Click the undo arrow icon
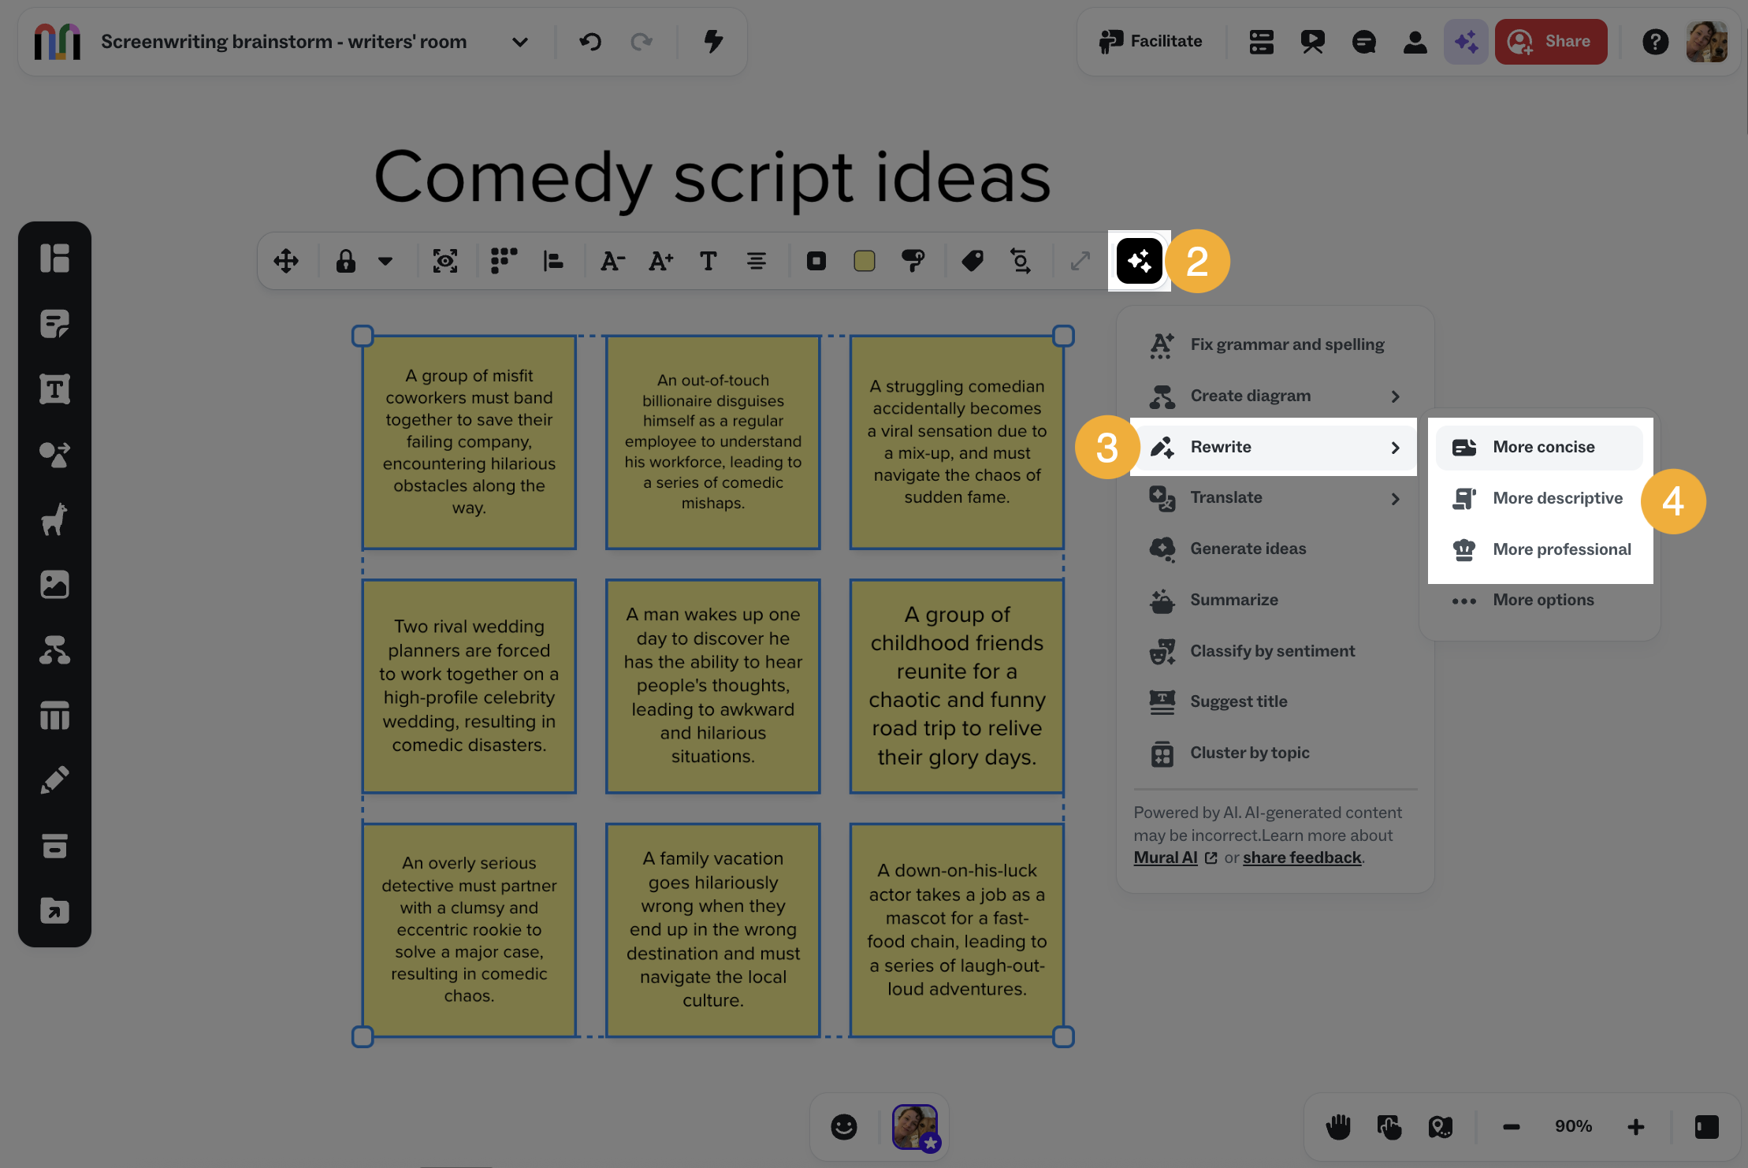The height and width of the screenshot is (1168, 1748). coord(590,41)
